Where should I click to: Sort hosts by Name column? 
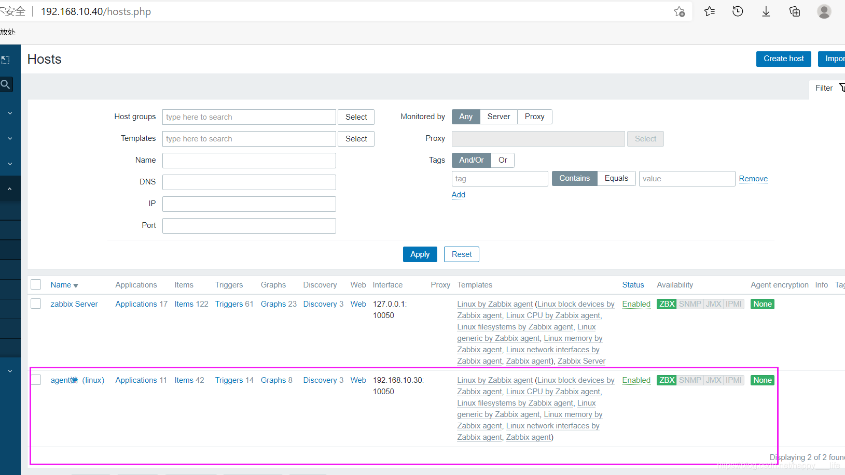[x=64, y=285]
